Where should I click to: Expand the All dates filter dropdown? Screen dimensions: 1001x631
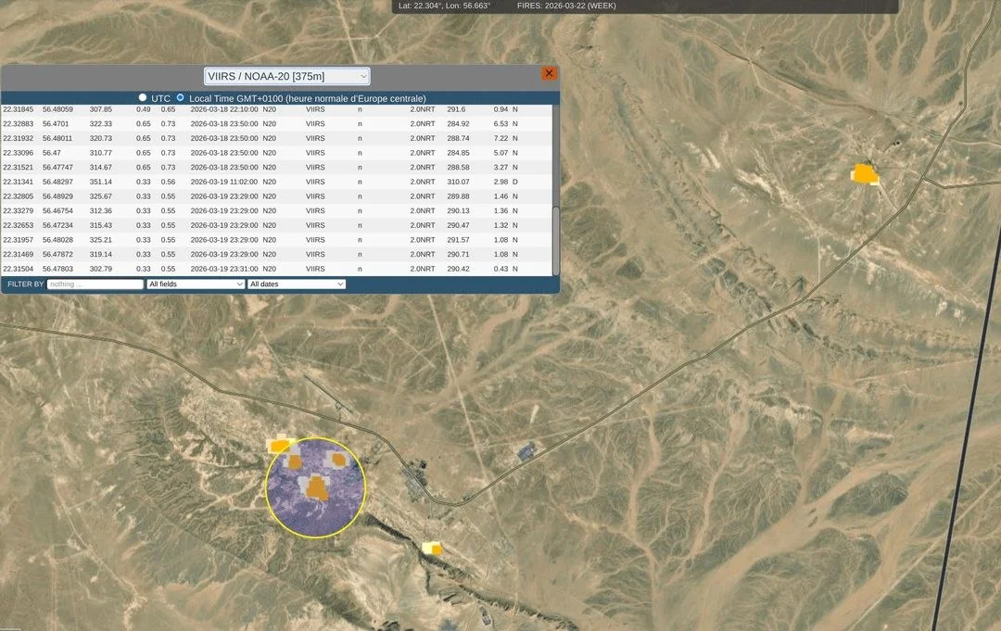[x=297, y=284]
